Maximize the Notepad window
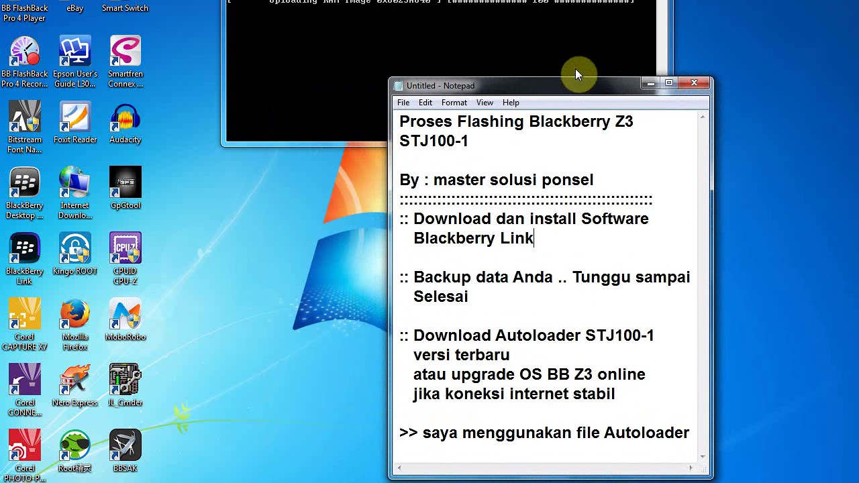859x483 pixels. tap(669, 83)
